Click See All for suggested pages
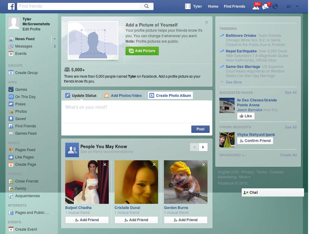Screen dimensions: 312x234 (x=290, y=93)
